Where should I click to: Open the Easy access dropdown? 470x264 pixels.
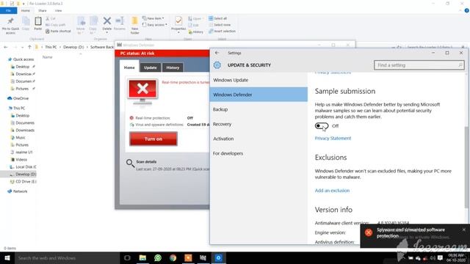coord(155,25)
